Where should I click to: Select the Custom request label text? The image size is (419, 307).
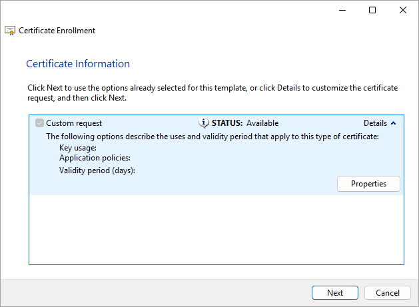[x=74, y=123]
